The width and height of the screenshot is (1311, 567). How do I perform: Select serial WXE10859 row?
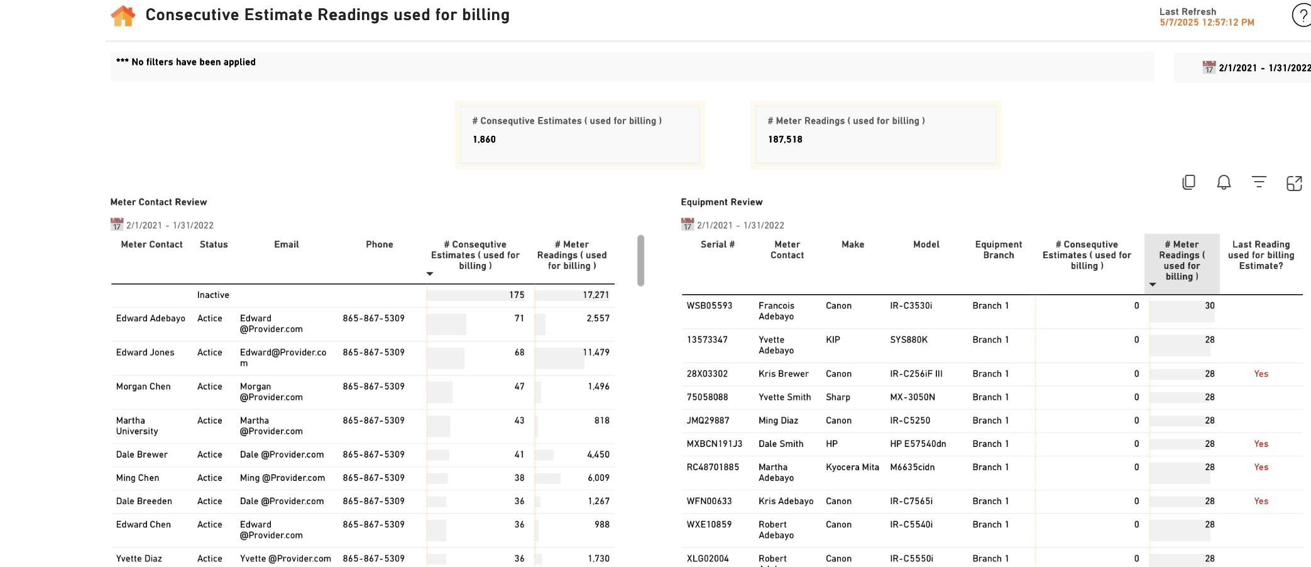click(992, 530)
